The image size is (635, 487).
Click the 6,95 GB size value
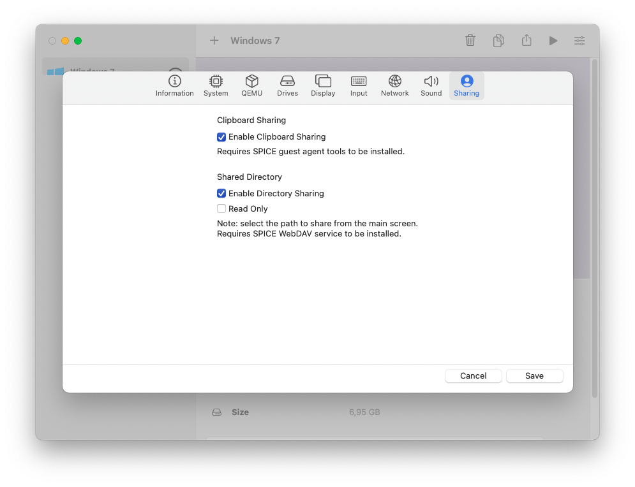pos(364,412)
